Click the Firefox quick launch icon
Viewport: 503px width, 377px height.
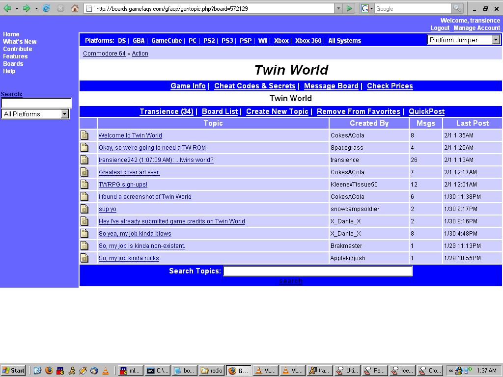tap(49, 371)
